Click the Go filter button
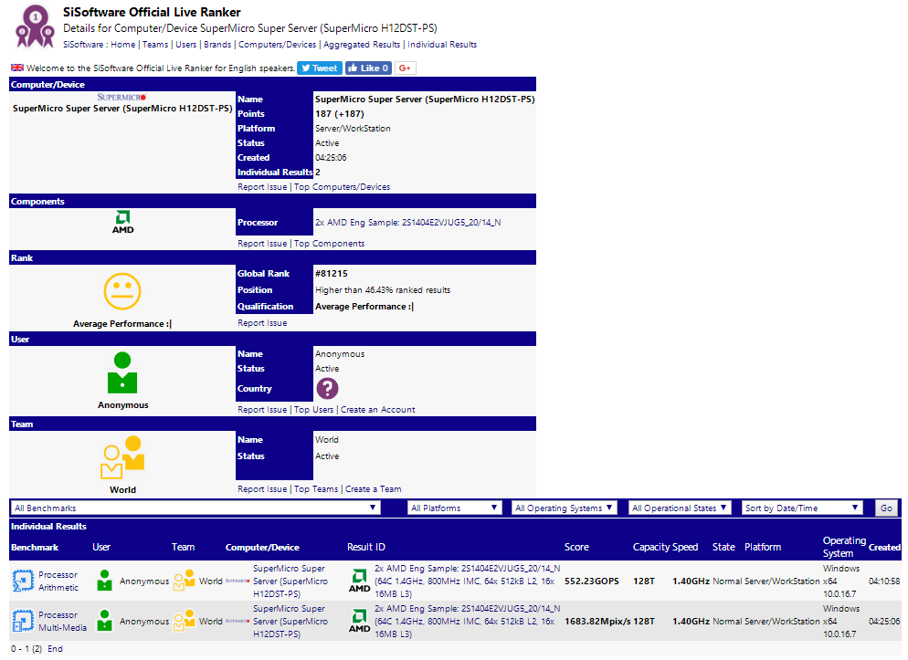 pos(886,508)
